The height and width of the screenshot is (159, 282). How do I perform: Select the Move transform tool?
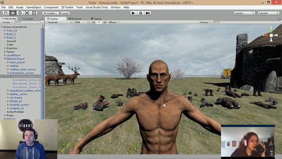click(13, 13)
